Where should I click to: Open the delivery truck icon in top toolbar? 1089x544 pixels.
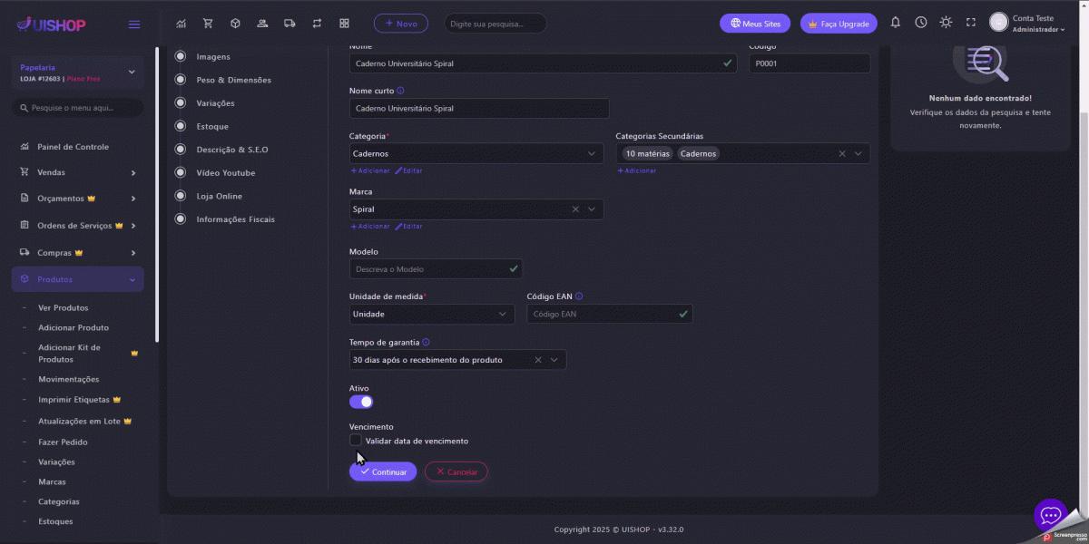(x=289, y=23)
